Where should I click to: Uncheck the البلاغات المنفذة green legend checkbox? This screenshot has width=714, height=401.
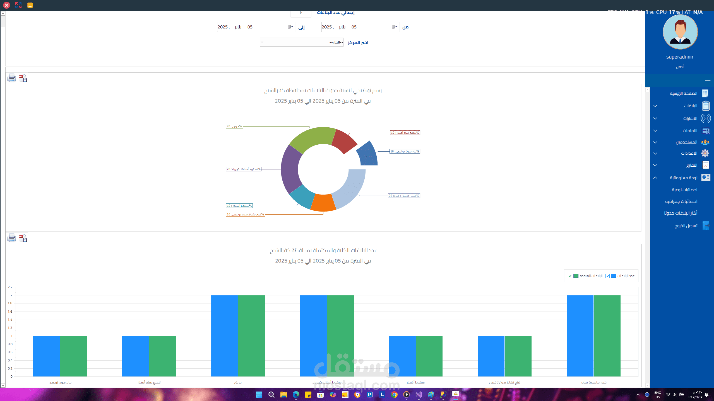(570, 276)
